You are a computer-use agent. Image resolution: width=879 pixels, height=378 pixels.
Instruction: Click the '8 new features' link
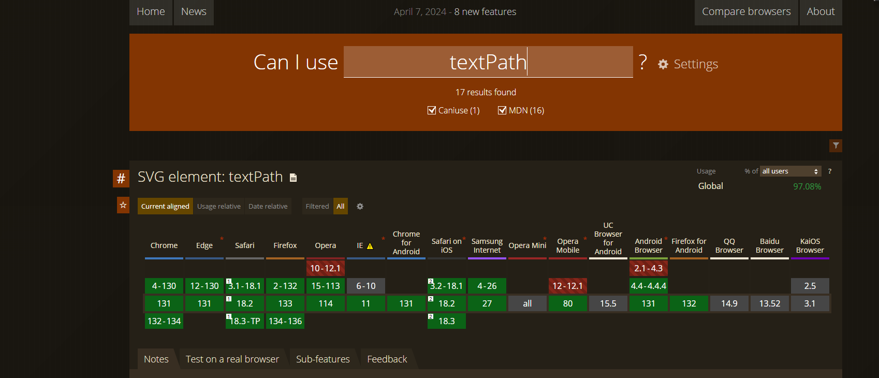[485, 11]
